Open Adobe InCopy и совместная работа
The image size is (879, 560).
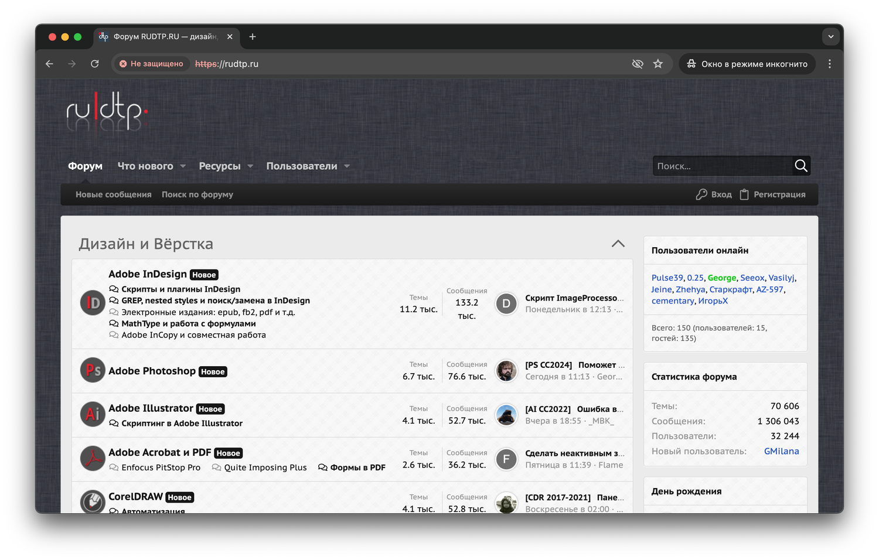(x=193, y=335)
